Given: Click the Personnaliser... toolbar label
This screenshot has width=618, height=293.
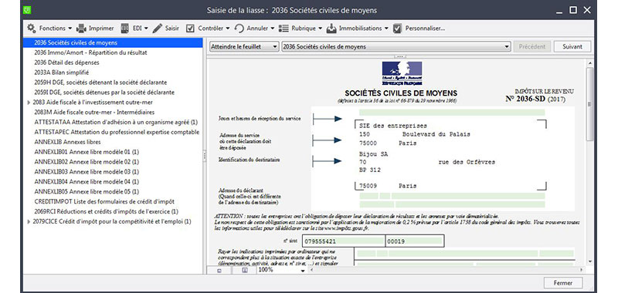Looking at the screenshot, I should pyautogui.click(x=426, y=29).
